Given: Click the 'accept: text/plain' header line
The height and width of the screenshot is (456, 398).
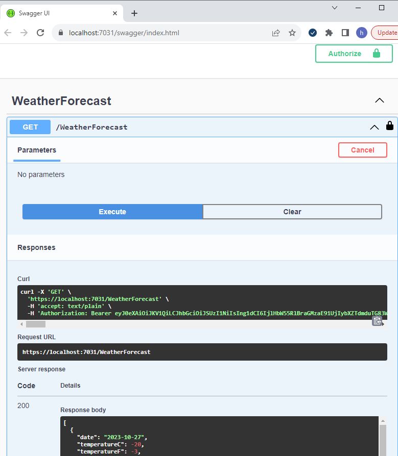Looking at the screenshot, I should click(x=69, y=306).
